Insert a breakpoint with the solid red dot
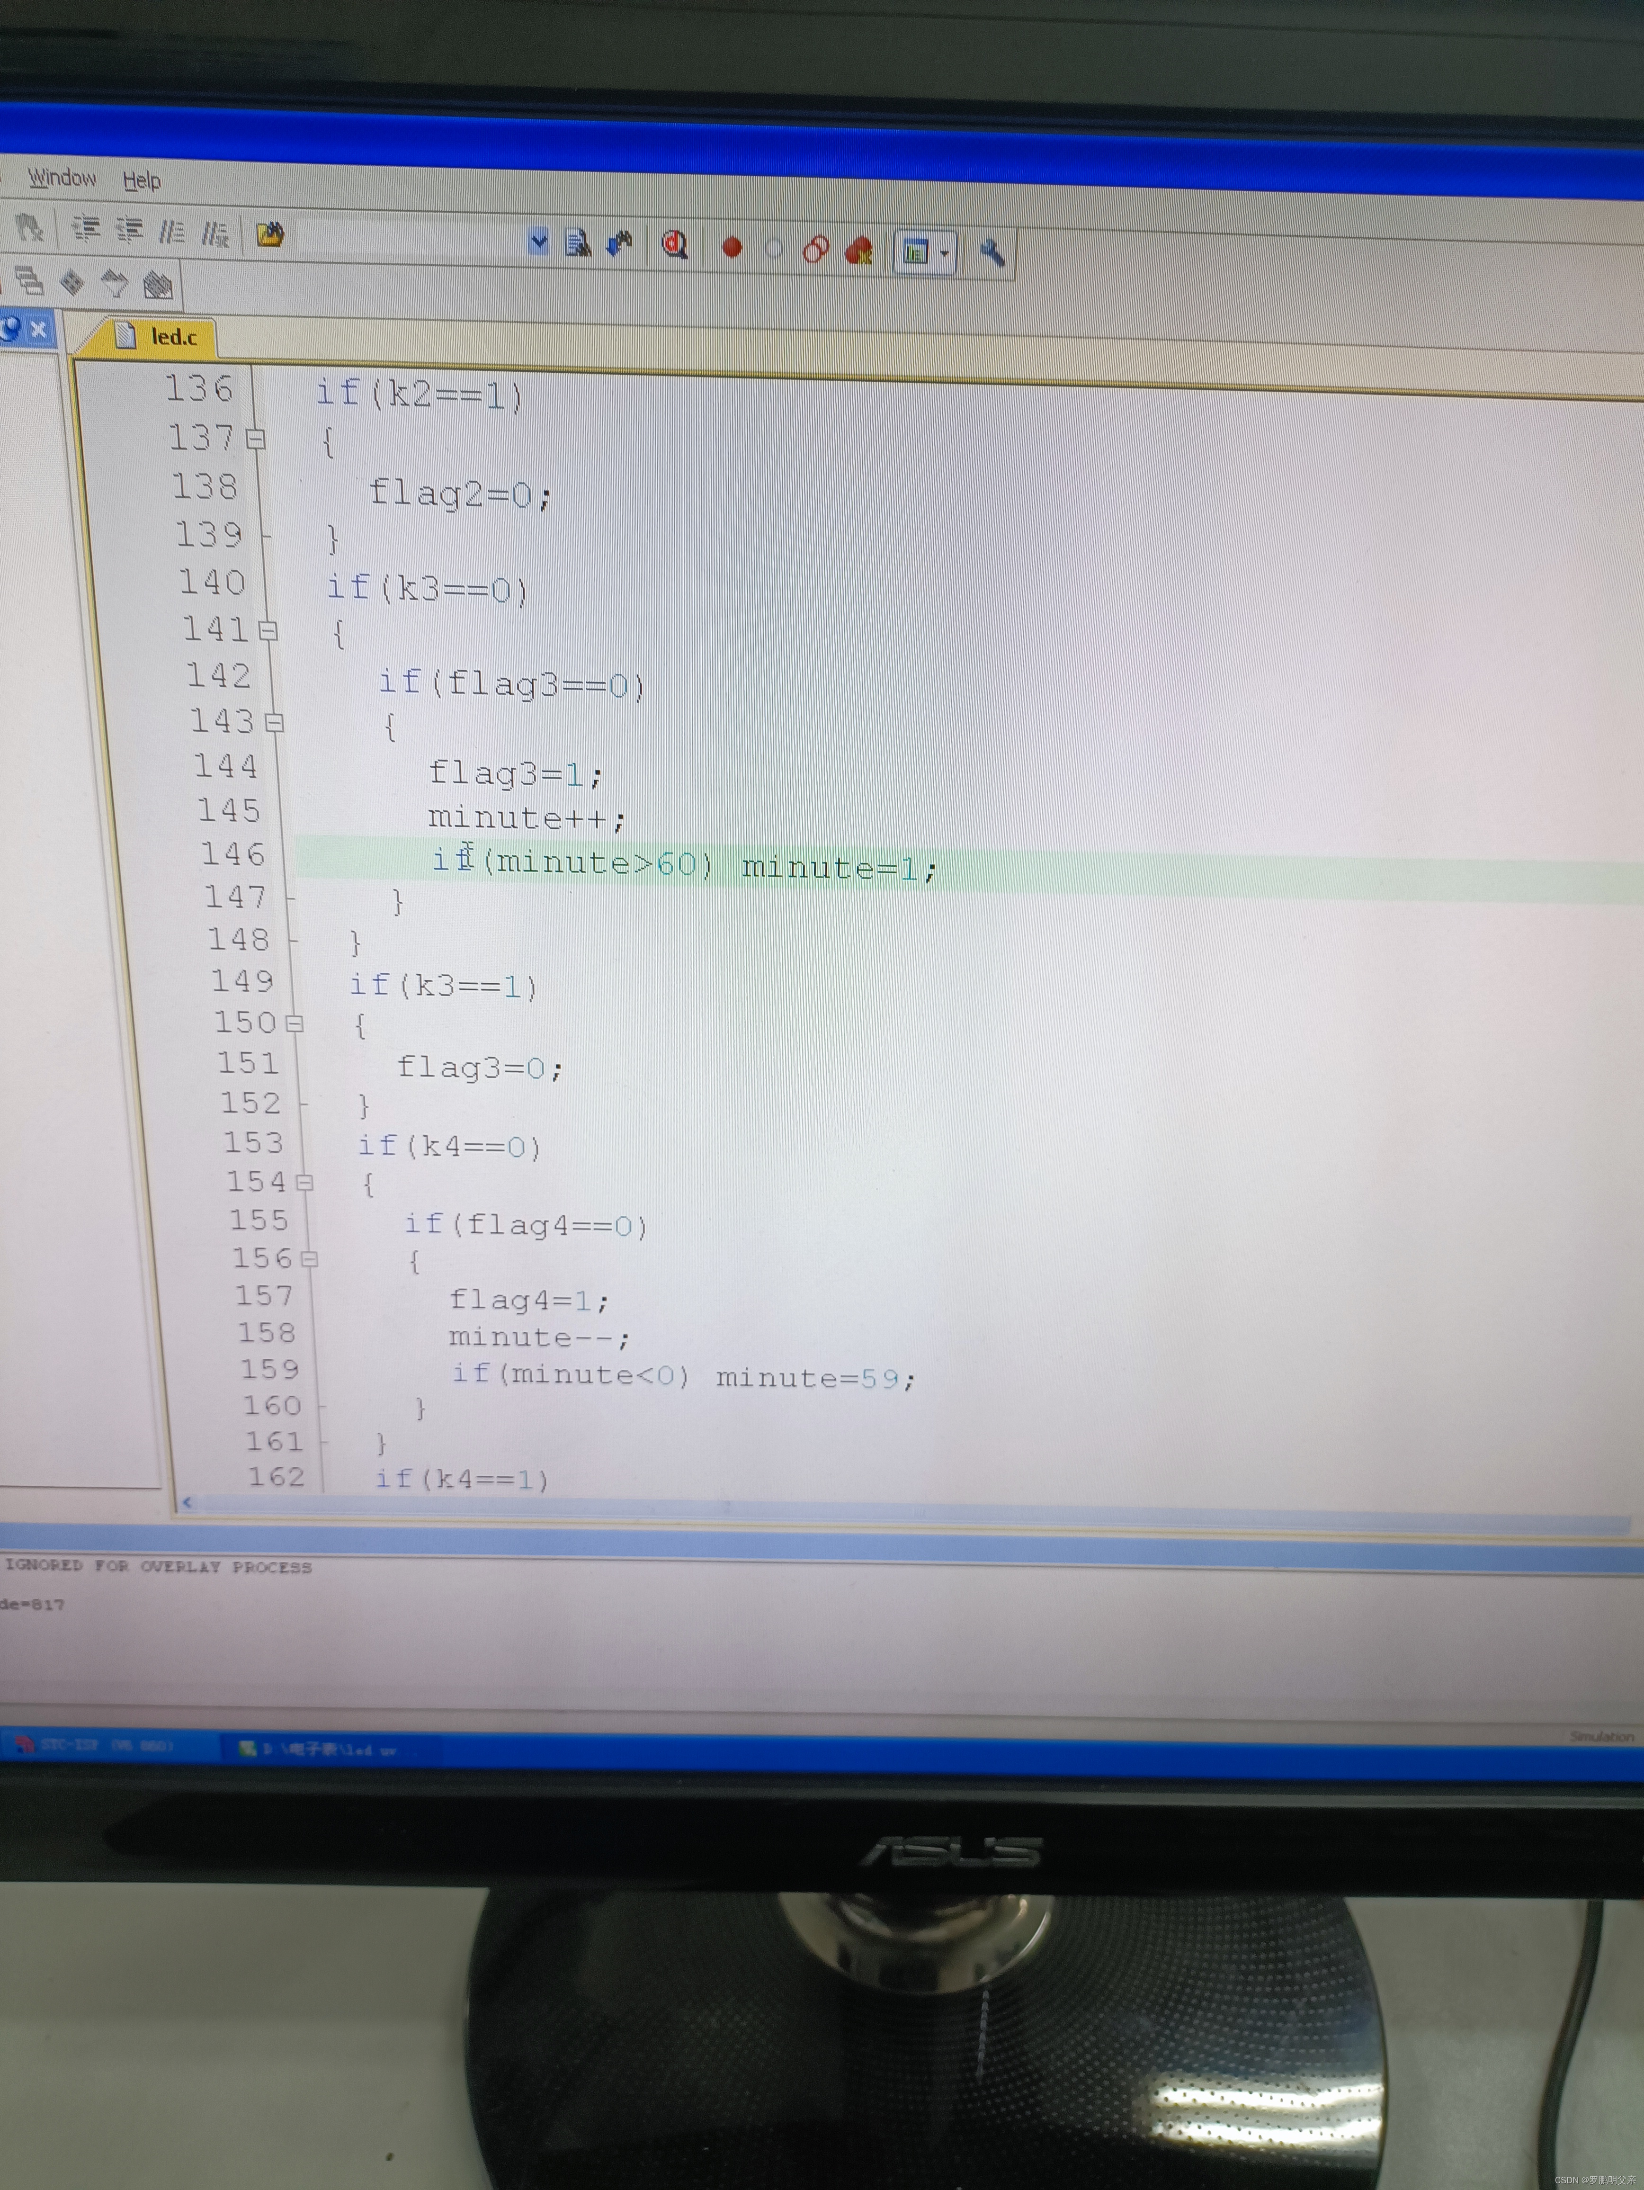 732,247
